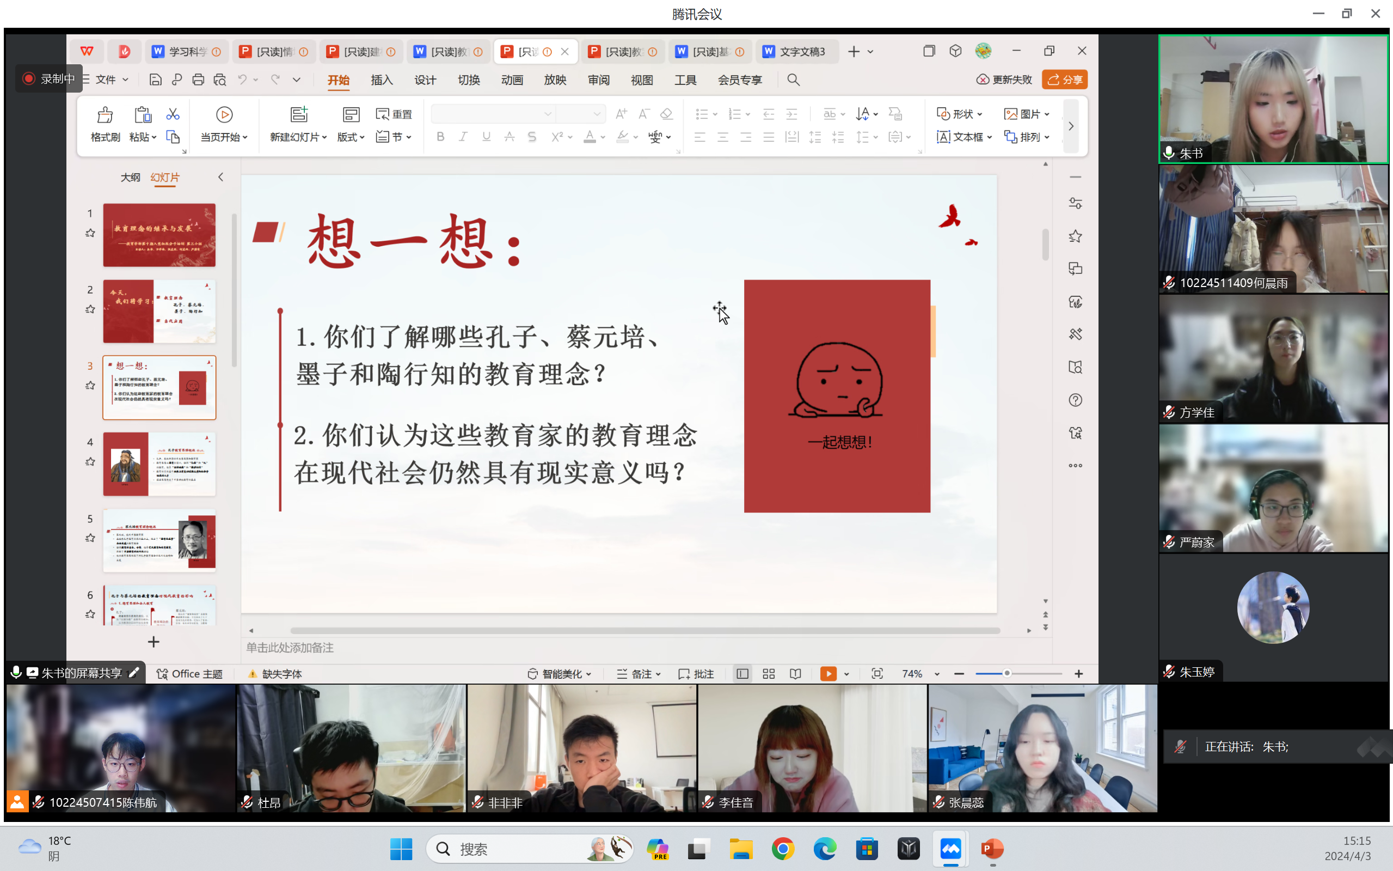Click the Shadow text (S) icon
Screen dimensions: 1393x871
pos(532,137)
